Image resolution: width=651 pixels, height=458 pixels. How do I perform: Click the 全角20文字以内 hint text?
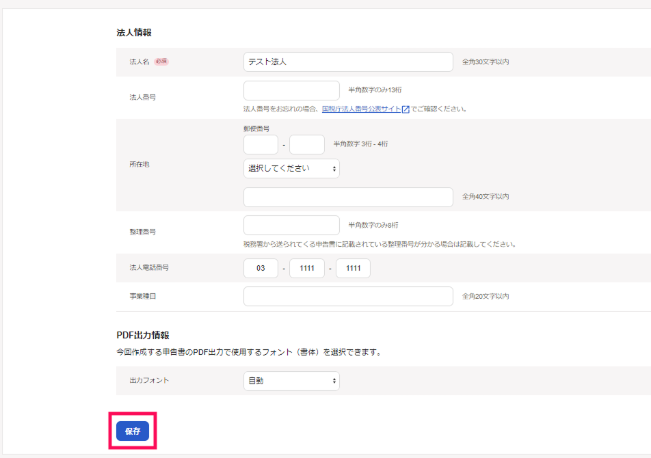click(x=486, y=296)
